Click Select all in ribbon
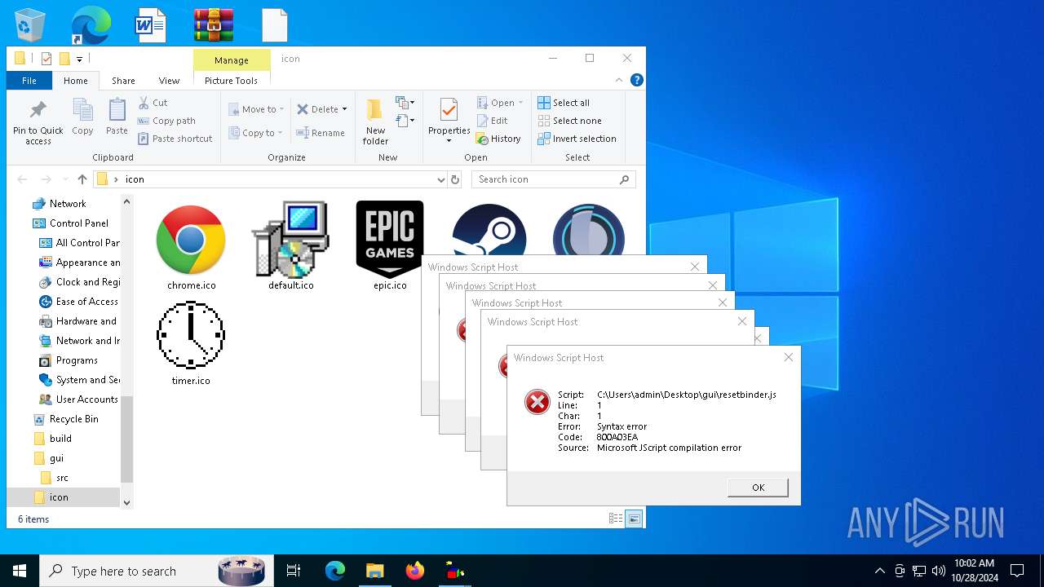Screen dimensions: 1044x587 (564, 103)
